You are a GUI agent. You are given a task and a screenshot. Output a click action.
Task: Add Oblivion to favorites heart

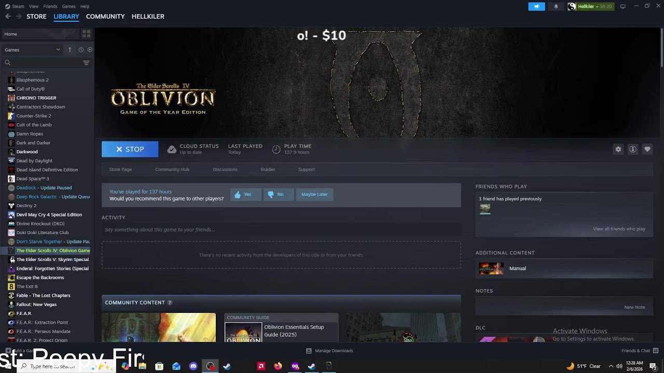(x=647, y=149)
